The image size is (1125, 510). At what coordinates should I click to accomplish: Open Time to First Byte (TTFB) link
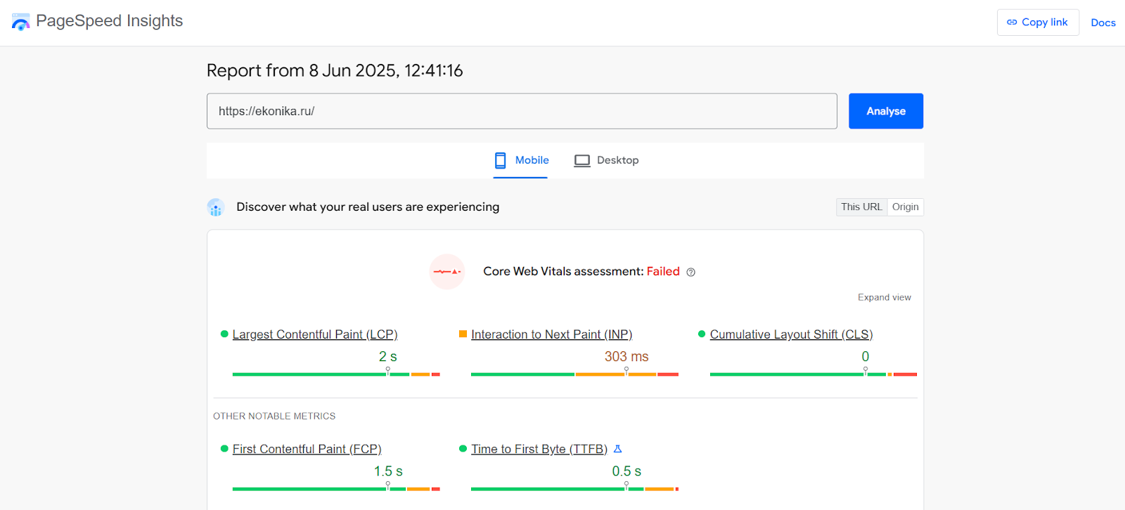(539, 449)
